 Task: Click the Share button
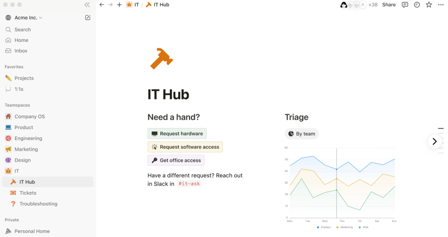[x=389, y=5]
